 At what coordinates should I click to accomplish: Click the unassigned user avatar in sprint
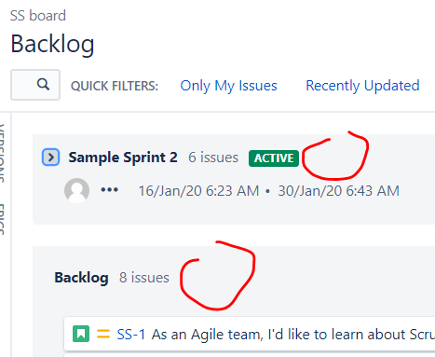point(76,190)
